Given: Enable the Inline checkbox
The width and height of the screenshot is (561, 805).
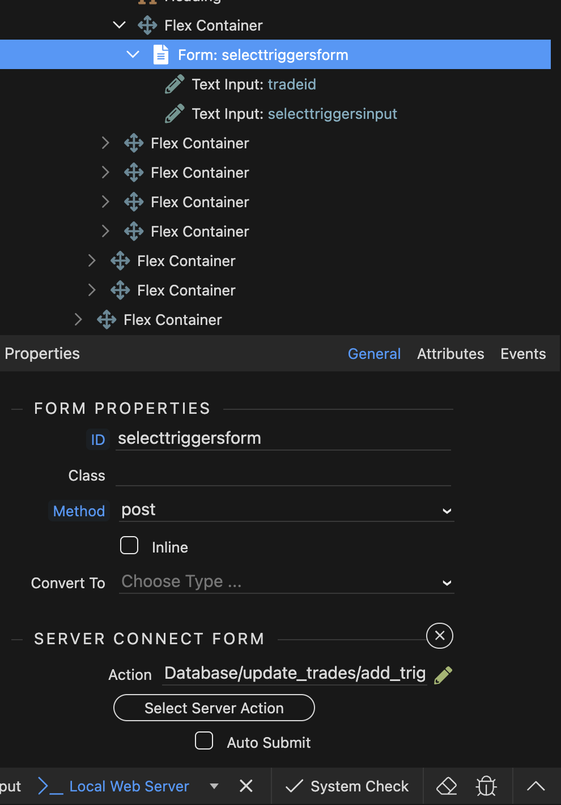Looking at the screenshot, I should click(129, 546).
